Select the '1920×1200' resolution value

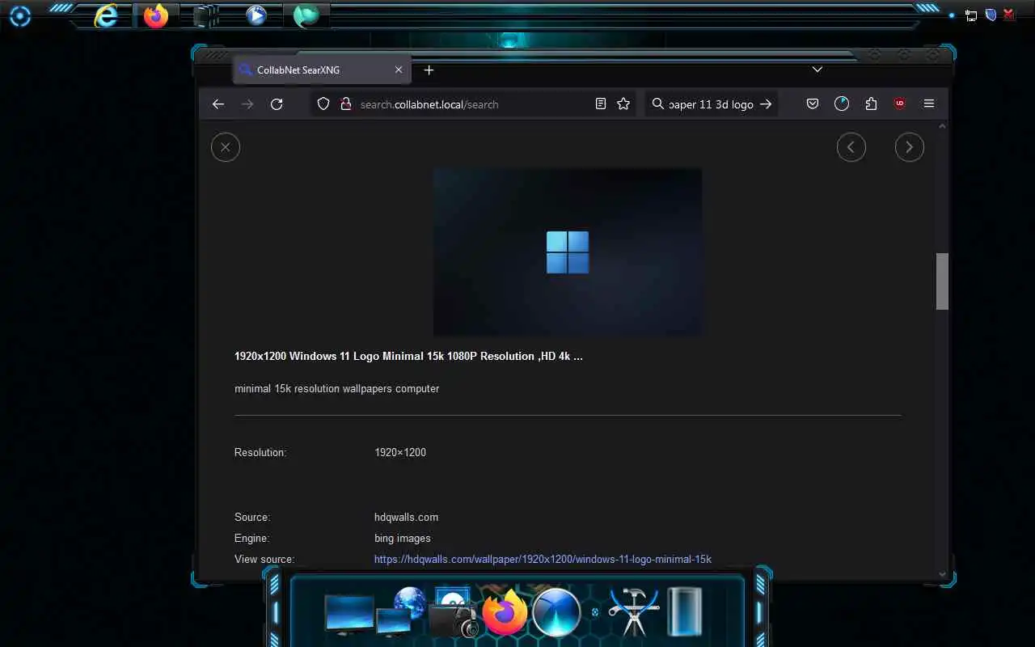[x=400, y=452]
